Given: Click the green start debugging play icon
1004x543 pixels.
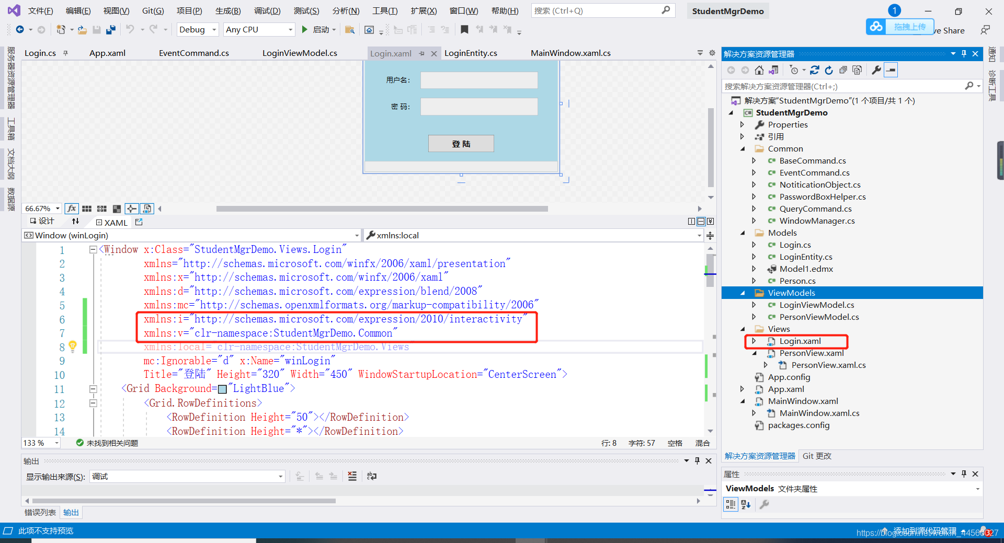Looking at the screenshot, I should [x=305, y=30].
